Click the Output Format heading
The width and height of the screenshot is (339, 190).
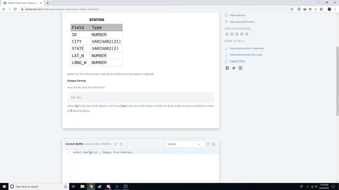[76, 81]
